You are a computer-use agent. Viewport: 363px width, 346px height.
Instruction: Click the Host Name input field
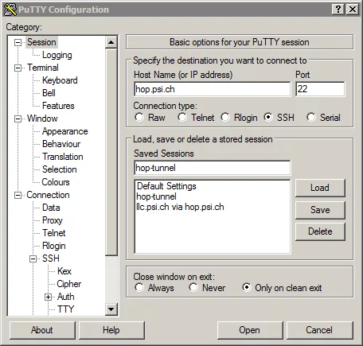click(213, 89)
